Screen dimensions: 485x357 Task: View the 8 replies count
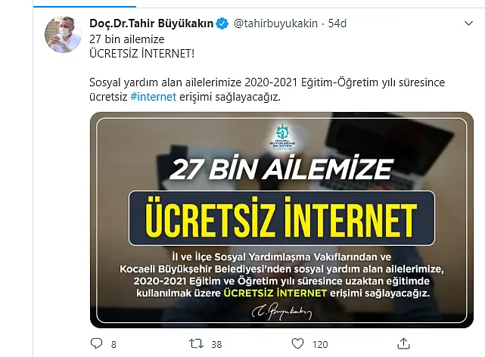click(x=113, y=344)
